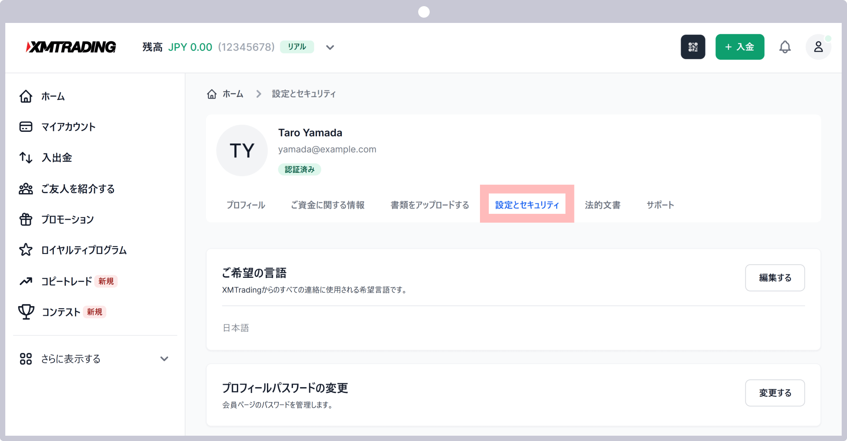Click the copy trade chart icon
Image resolution: width=847 pixels, height=441 pixels.
26,281
